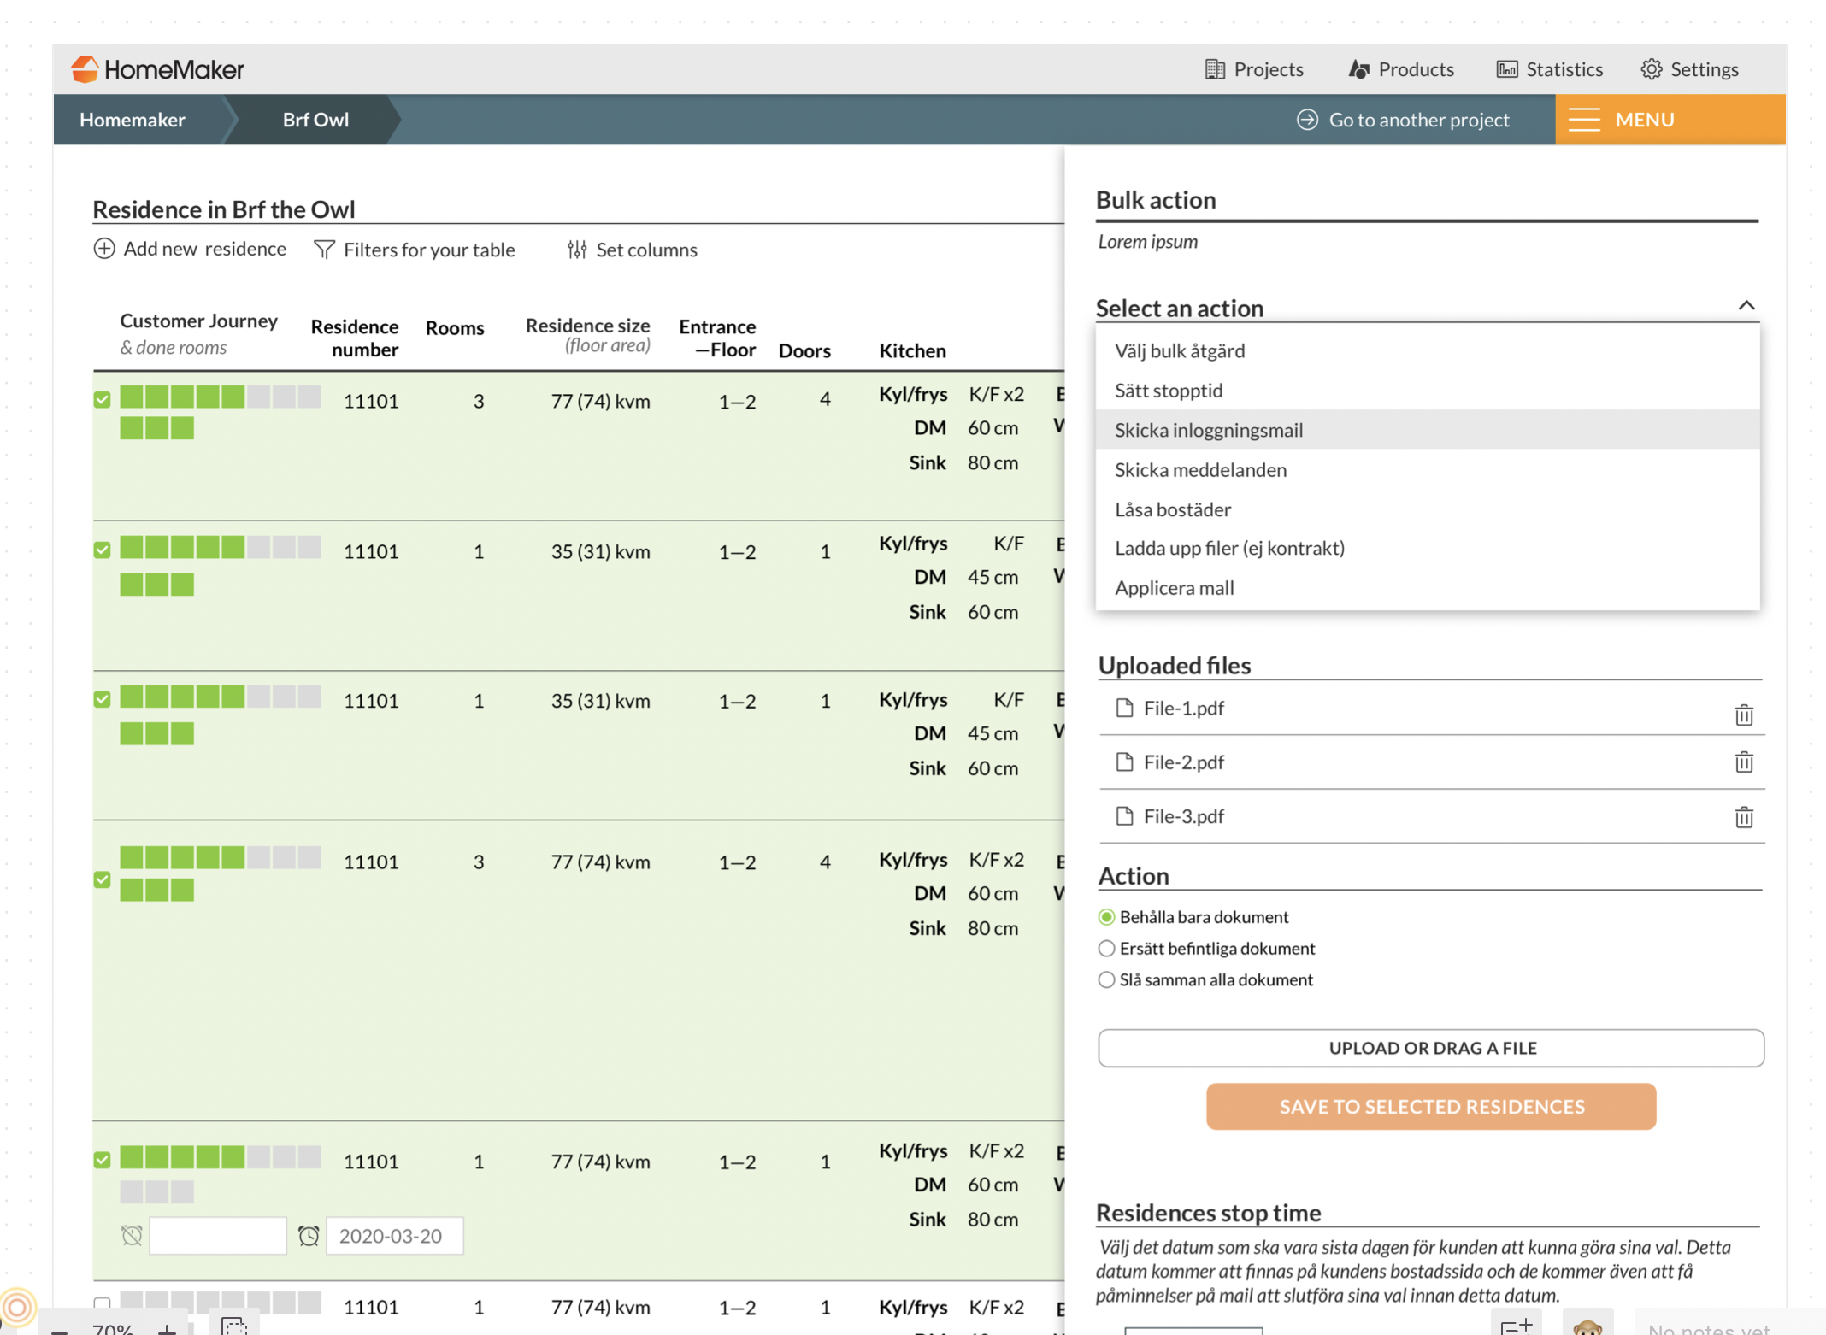Click first row's customer journey progress bar
This screenshot has width=1826, height=1335.
point(221,397)
